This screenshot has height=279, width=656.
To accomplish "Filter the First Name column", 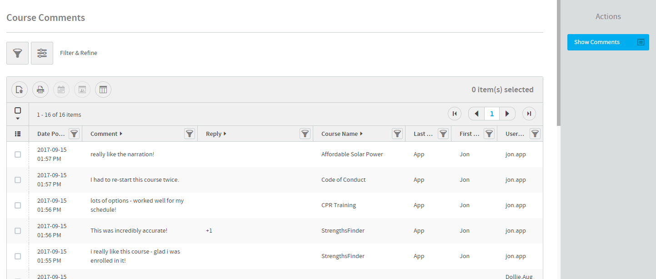I will pyautogui.click(x=489, y=134).
